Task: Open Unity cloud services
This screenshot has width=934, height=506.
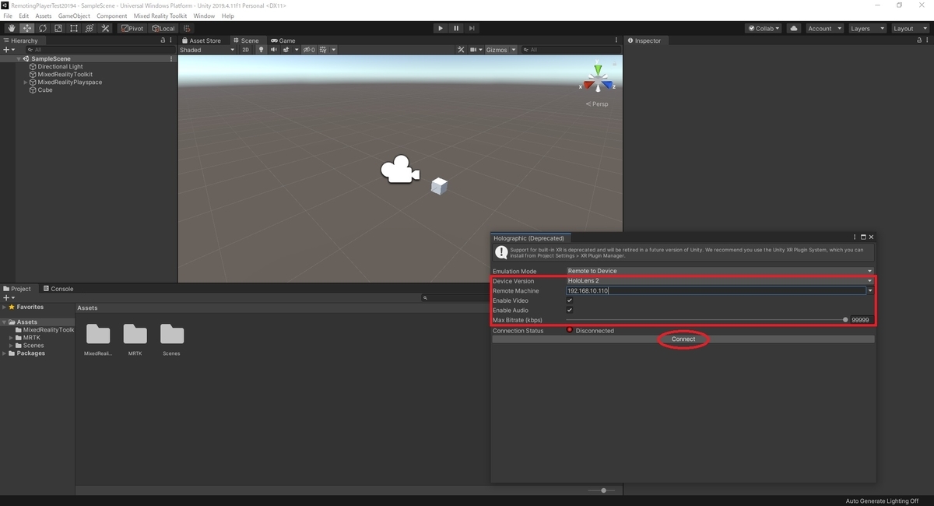Action: pos(794,28)
